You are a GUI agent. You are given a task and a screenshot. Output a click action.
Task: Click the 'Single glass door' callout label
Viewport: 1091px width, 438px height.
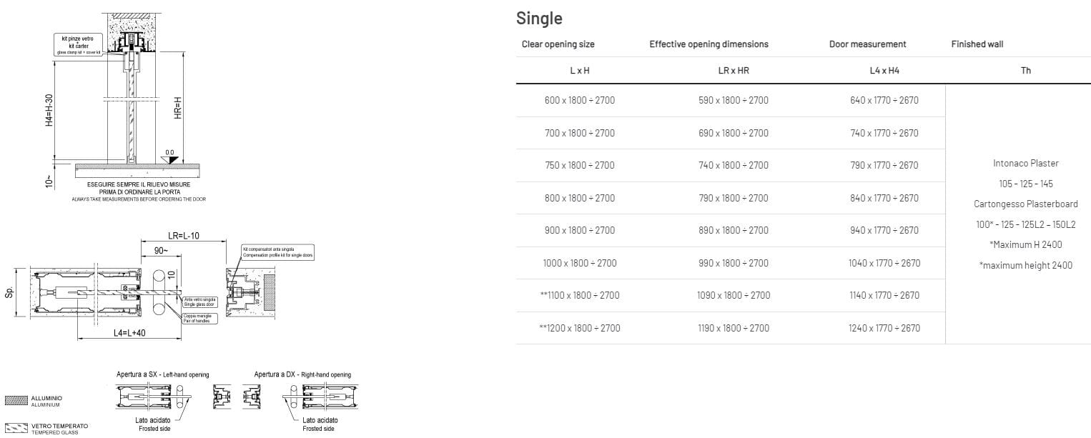point(200,302)
